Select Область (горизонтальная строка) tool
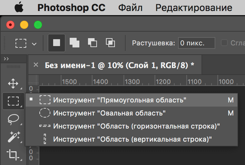The width and height of the screenshot is (245, 165). click(131, 126)
